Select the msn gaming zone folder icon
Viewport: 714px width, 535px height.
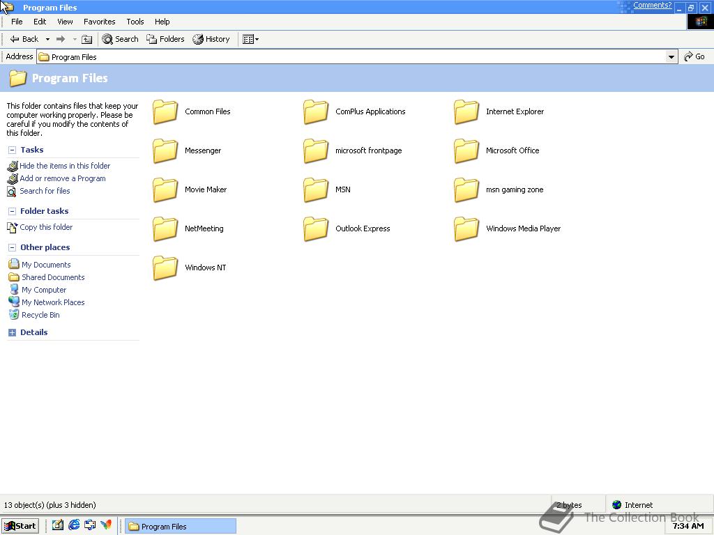point(466,190)
